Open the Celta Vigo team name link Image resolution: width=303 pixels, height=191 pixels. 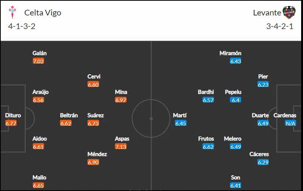(43, 13)
